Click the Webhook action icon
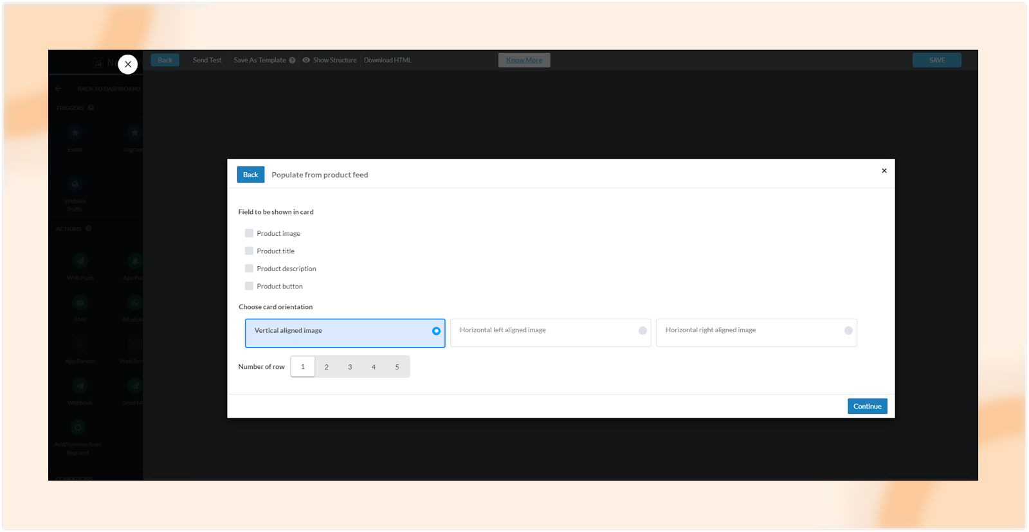The width and height of the screenshot is (1029, 532). [80, 386]
